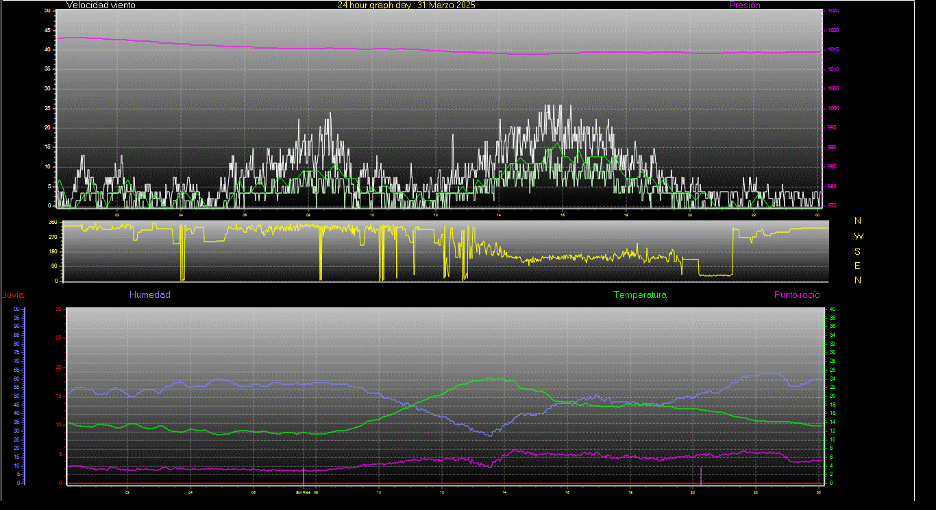Screen dimensions: 936x510
Task: Click '25' on the red rain axis
Action: [x=58, y=338]
